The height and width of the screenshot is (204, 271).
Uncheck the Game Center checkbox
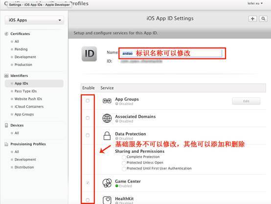click(88, 183)
